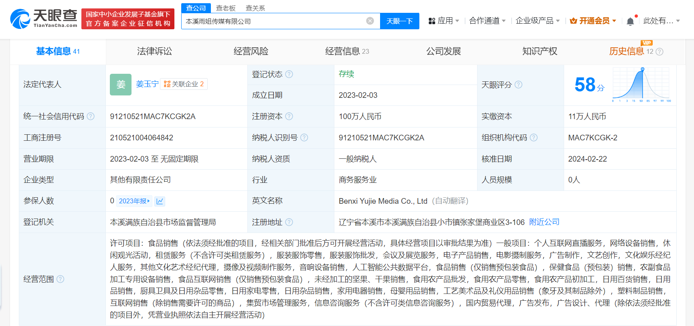Show help for 天眼评分
This screenshot has height=326, width=694.
tap(518, 85)
